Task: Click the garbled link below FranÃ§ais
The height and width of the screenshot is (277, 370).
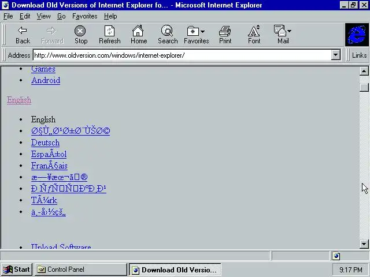Action: click(59, 177)
